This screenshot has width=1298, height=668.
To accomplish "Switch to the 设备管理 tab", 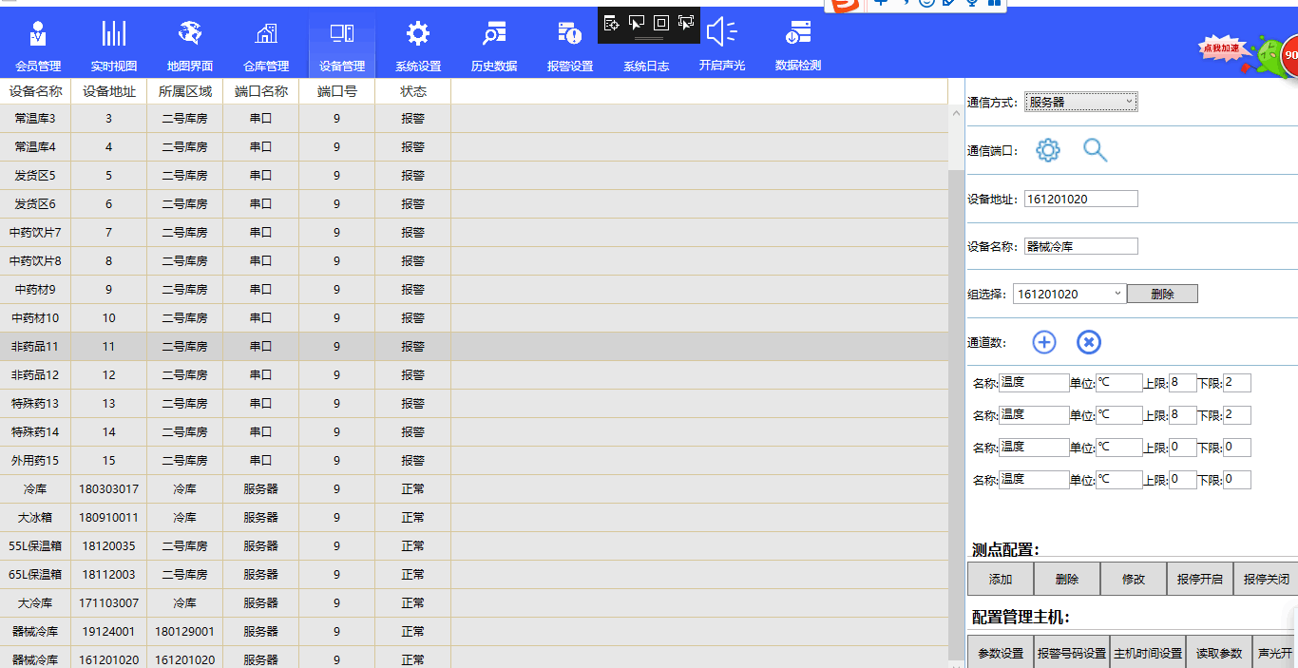I will [342, 45].
